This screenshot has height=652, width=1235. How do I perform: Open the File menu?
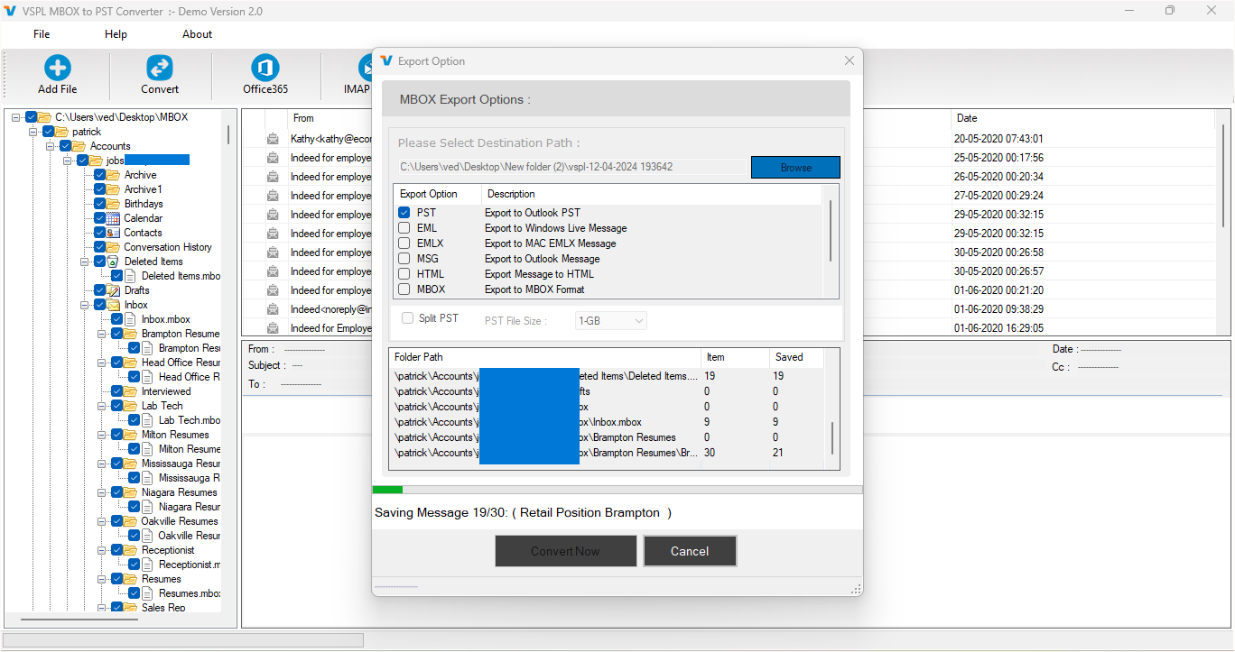pos(42,34)
